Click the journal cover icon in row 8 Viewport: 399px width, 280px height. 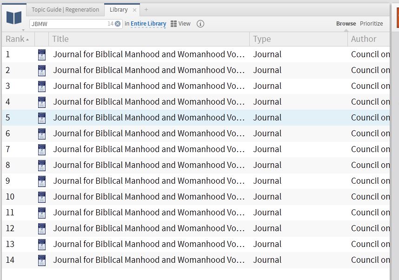[42, 165]
